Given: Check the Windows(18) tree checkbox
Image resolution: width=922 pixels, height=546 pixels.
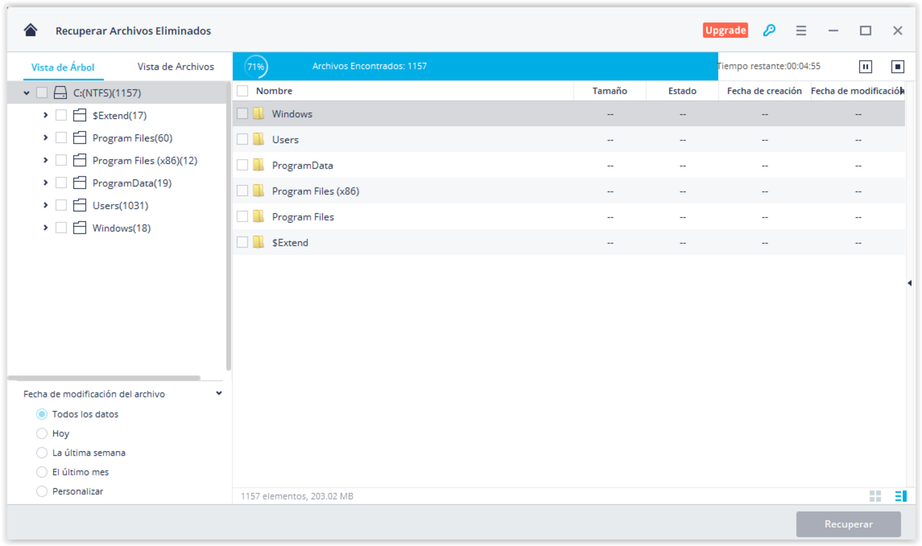Looking at the screenshot, I should coord(61,228).
